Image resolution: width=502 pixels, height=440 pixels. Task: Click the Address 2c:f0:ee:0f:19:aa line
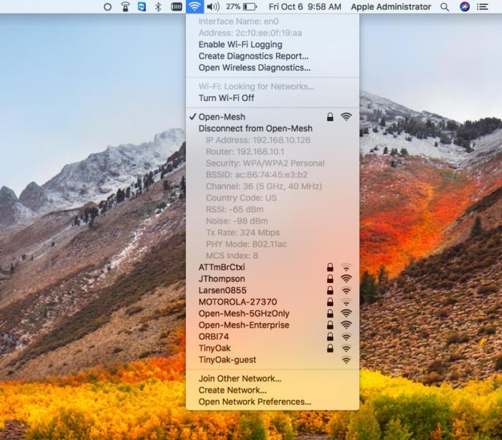pyautogui.click(x=273, y=33)
